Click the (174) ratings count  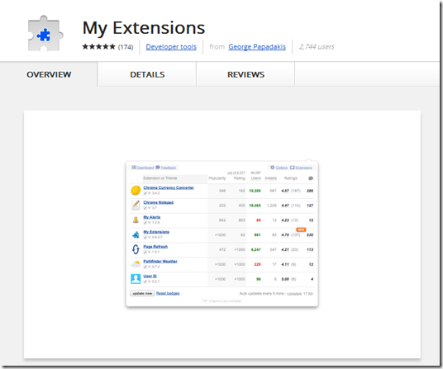pyautogui.click(x=126, y=47)
